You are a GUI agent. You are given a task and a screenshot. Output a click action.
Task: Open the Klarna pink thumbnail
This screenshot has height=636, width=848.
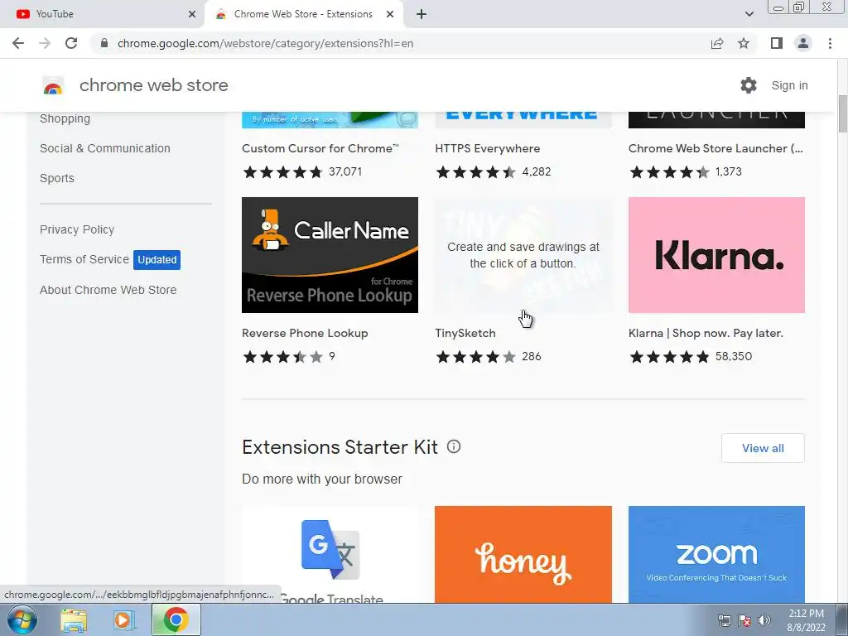click(x=716, y=255)
